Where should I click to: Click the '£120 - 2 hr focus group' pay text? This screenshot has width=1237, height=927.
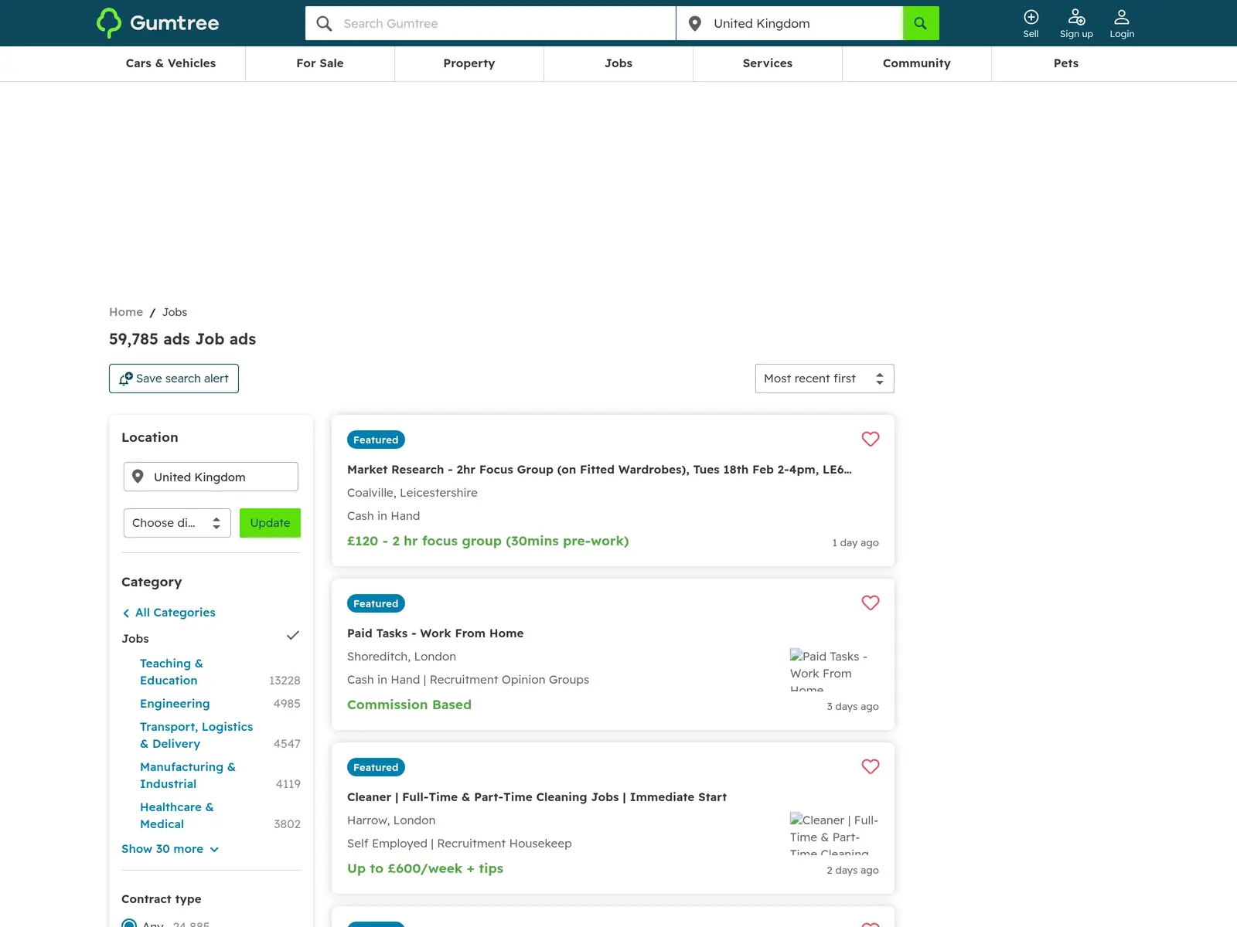pos(488,541)
